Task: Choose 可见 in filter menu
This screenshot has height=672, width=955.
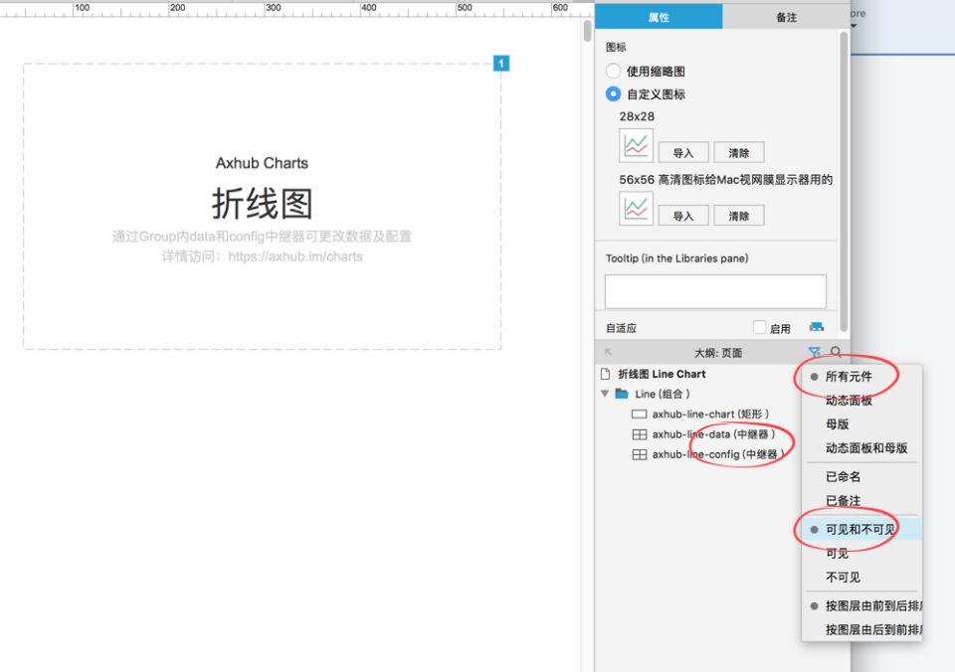Action: point(861,554)
